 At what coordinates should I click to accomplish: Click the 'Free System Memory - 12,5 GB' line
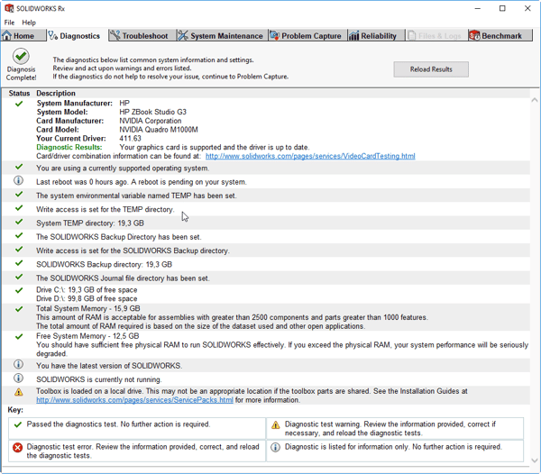point(87,336)
